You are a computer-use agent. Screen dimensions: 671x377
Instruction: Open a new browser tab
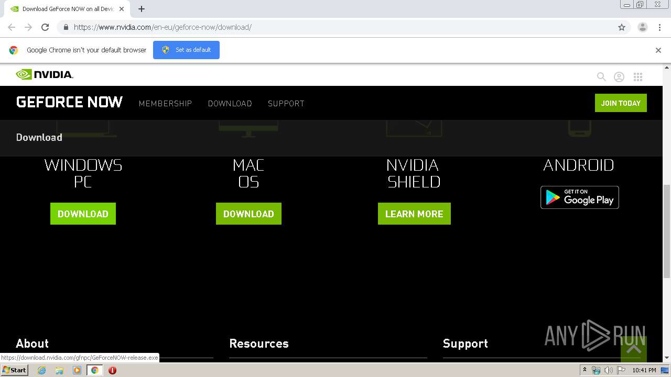[142, 9]
